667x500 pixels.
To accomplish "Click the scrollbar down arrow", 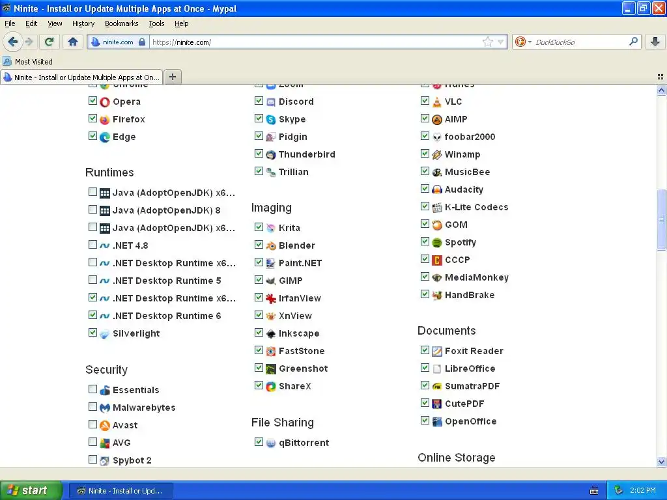I will click(661, 462).
